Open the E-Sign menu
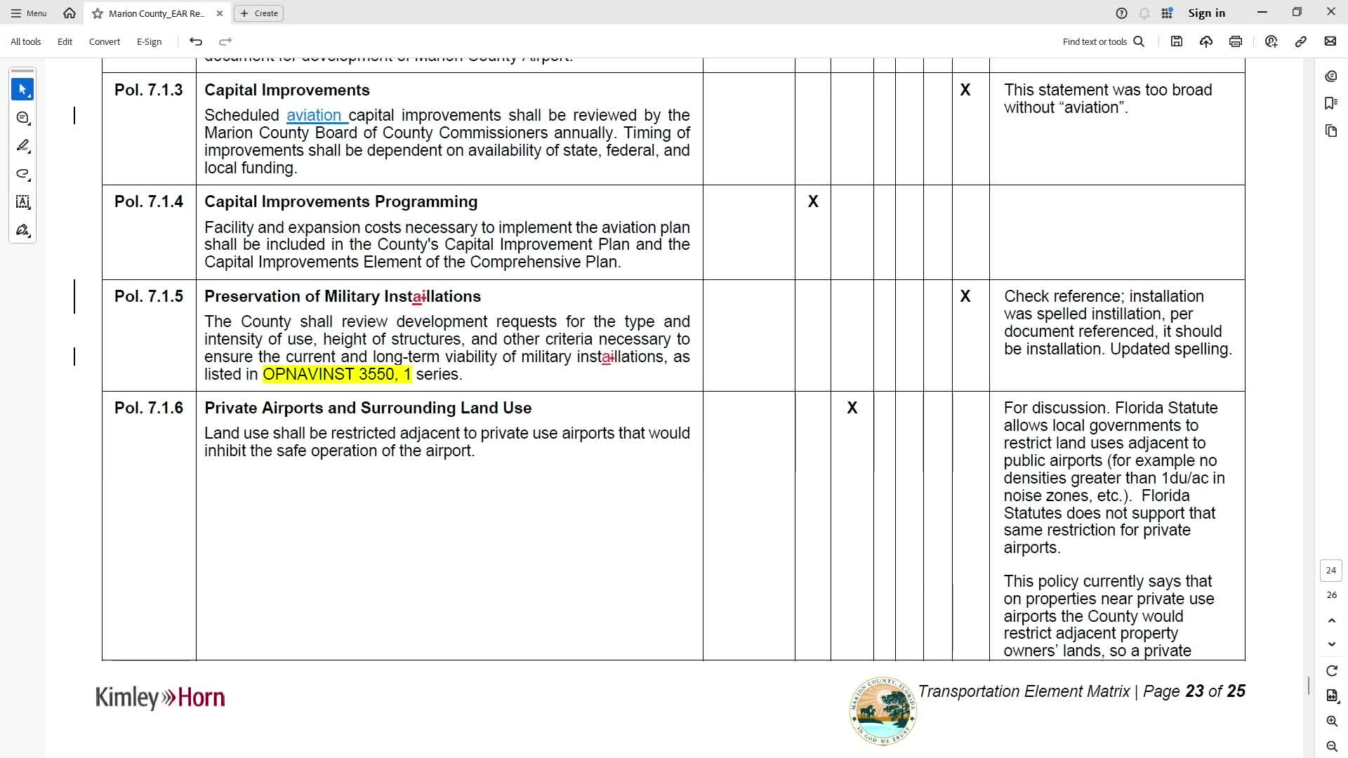 tap(149, 41)
